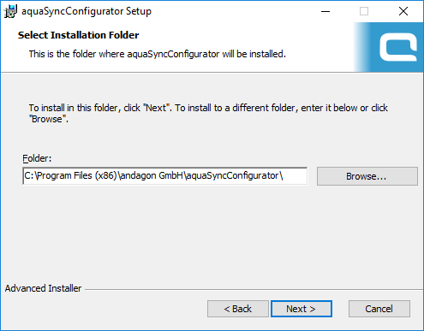Click subtitle "This is the folder where..."

[x=158, y=54]
